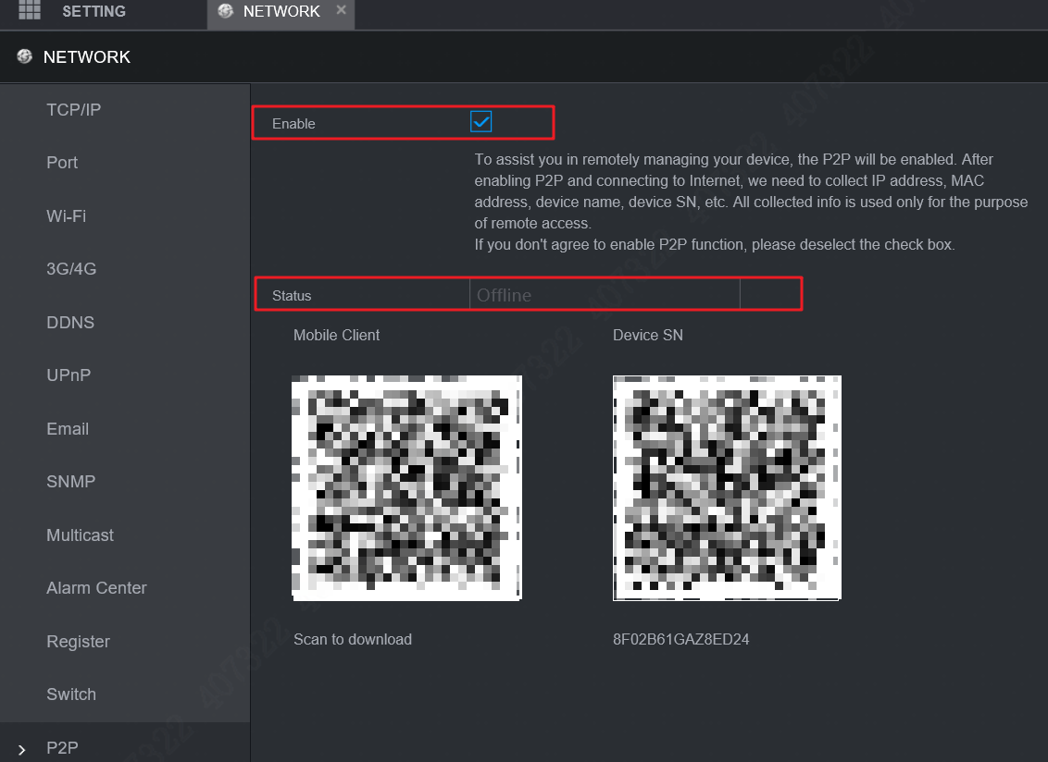
Task: Click the NETWORK page heading
Action: pos(87,56)
